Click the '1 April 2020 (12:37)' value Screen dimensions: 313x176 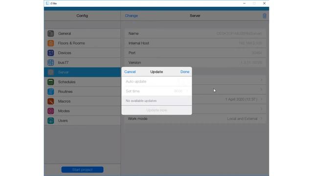(241, 99)
